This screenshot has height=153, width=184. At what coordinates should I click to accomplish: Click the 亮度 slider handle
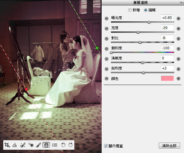138,32
